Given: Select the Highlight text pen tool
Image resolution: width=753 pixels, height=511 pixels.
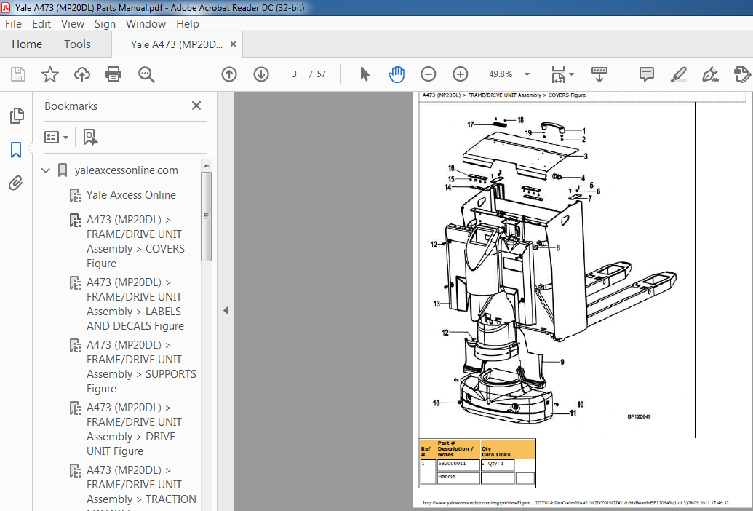Looking at the screenshot, I should click(678, 74).
